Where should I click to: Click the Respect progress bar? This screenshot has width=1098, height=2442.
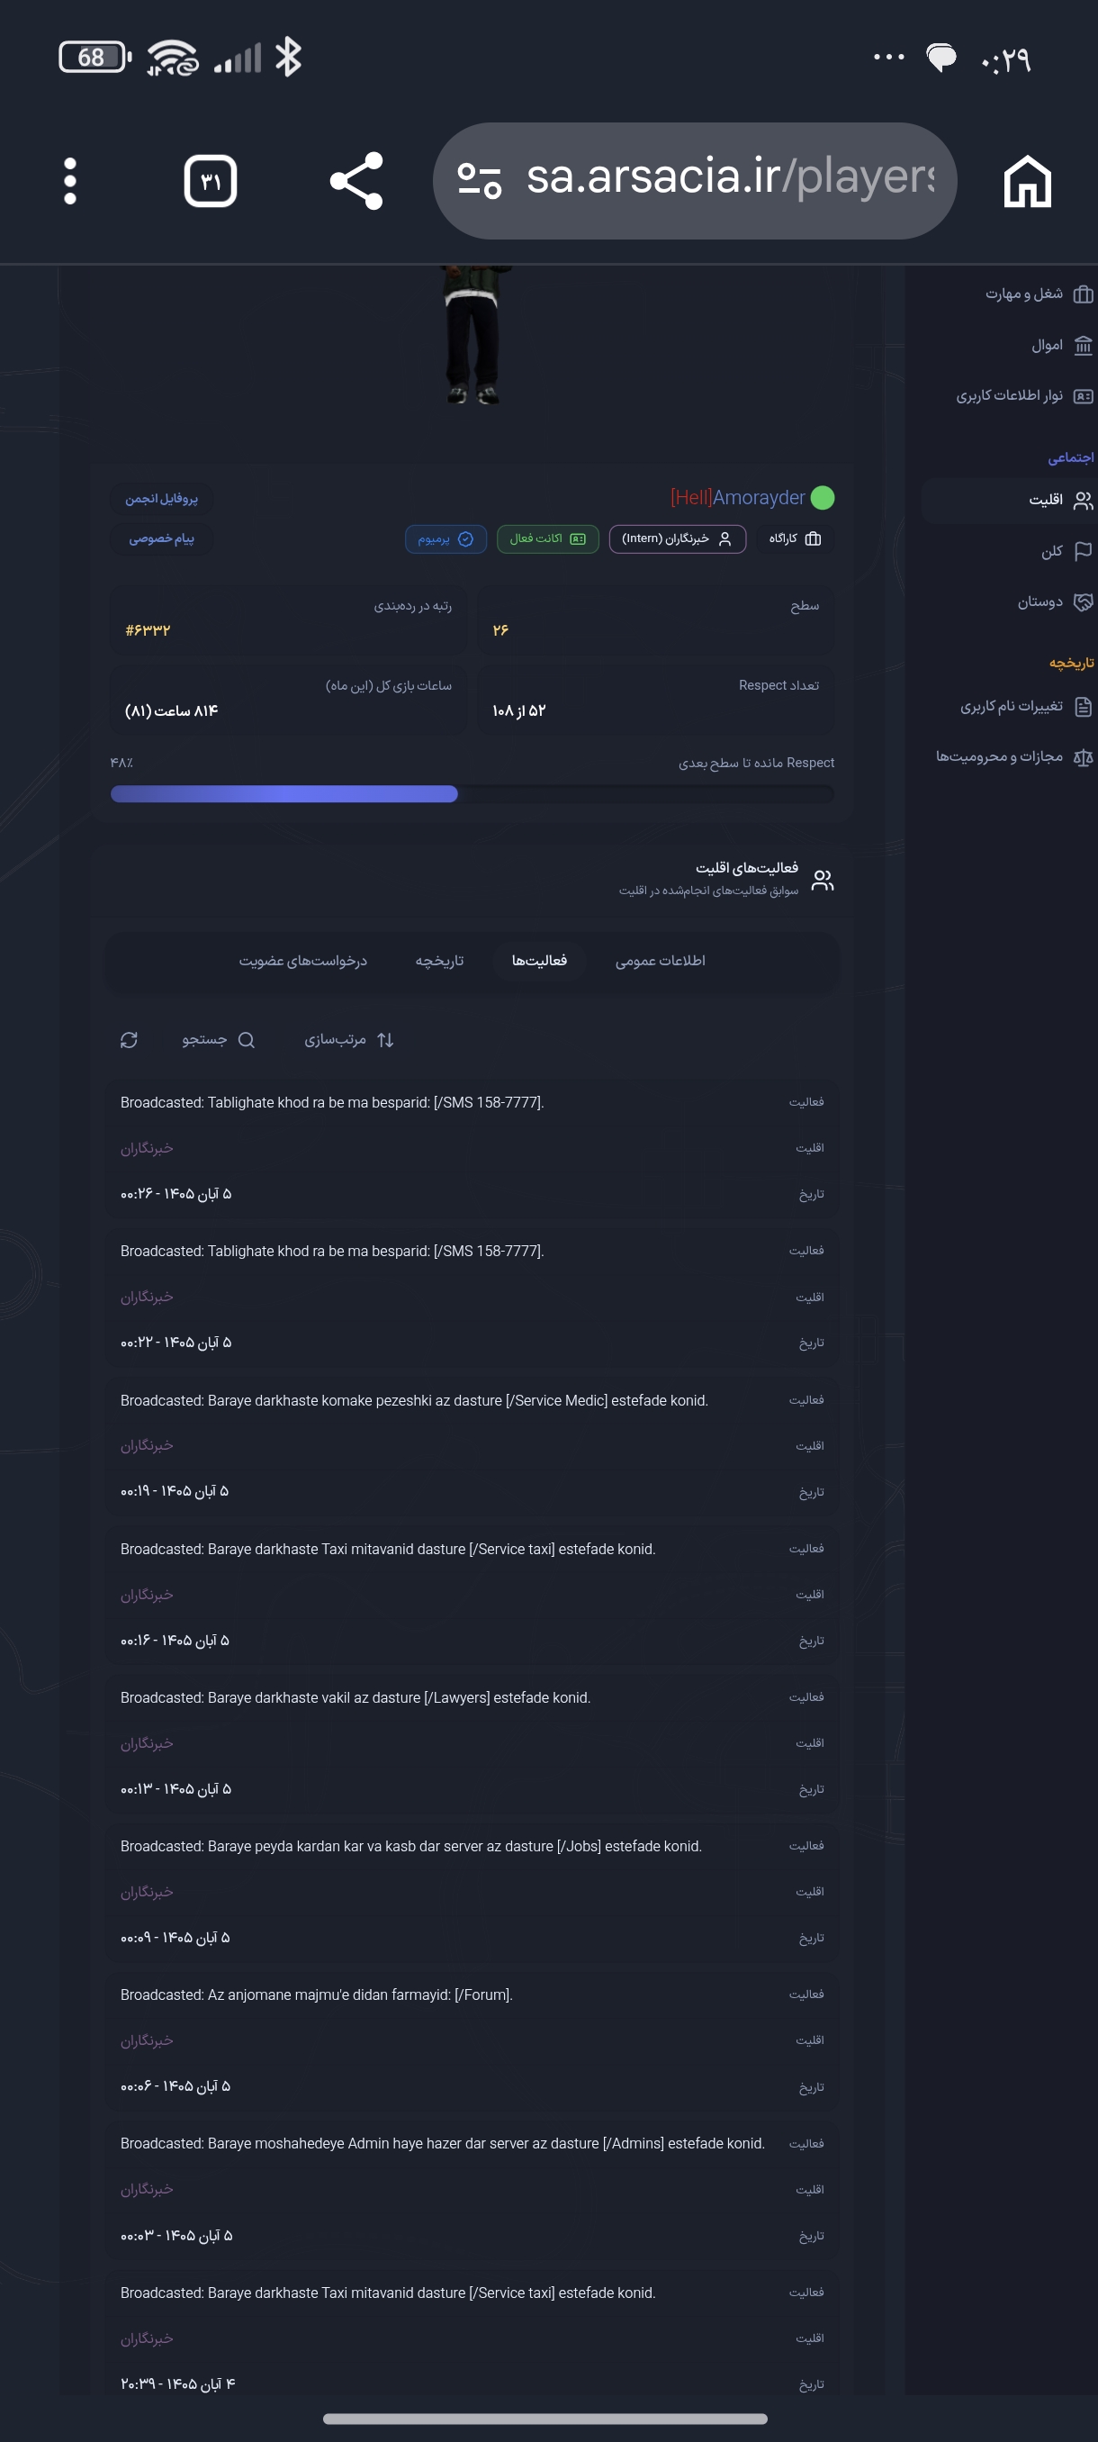[472, 794]
